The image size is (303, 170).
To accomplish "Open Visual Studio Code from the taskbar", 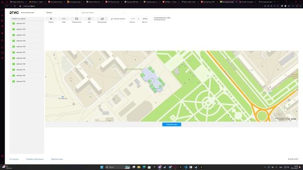I will click(186, 167).
